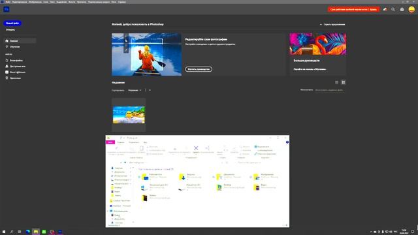The height and width of the screenshot is (235, 418).
Task: Click the cloud sync status icon
Action: tap(385, 9)
